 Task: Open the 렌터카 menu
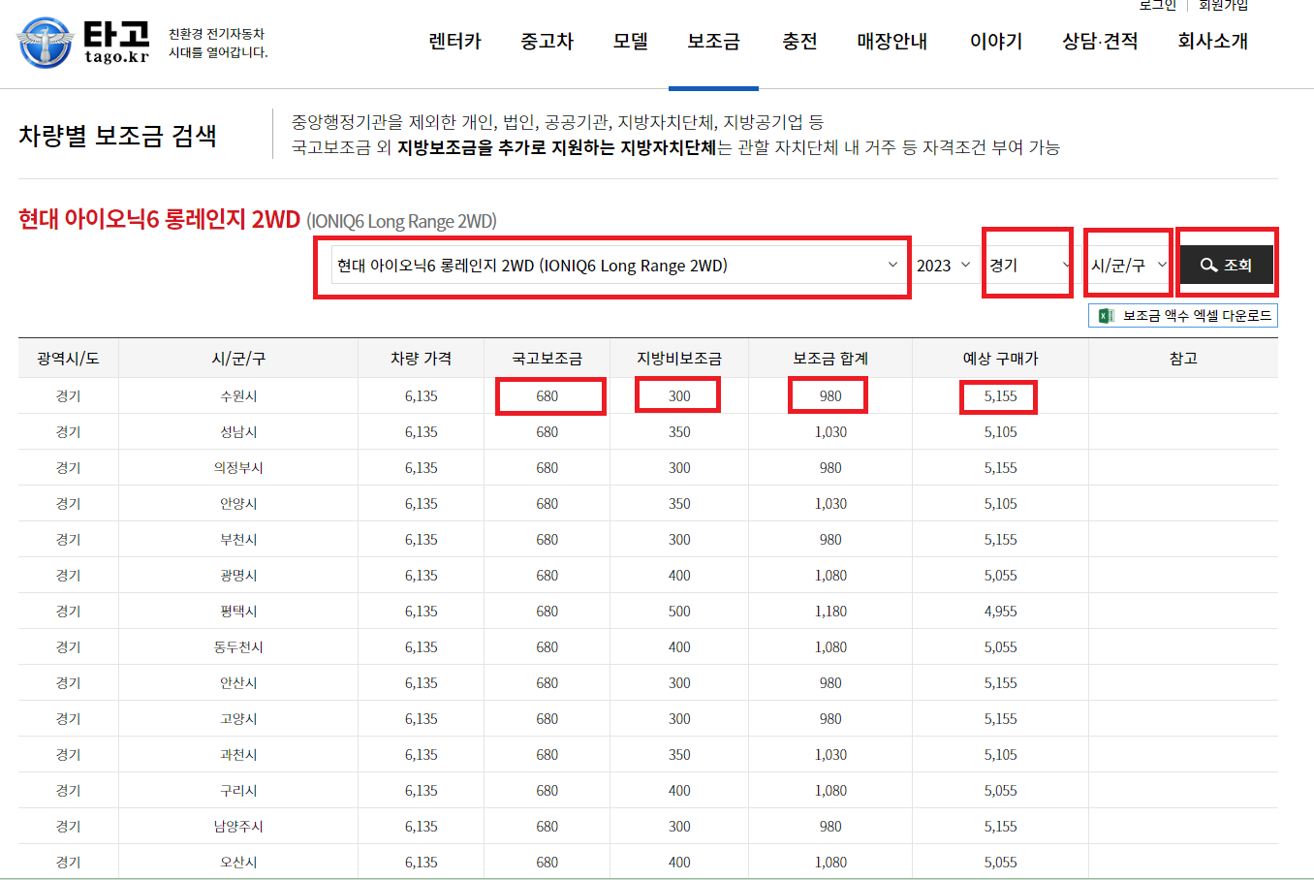coord(454,42)
